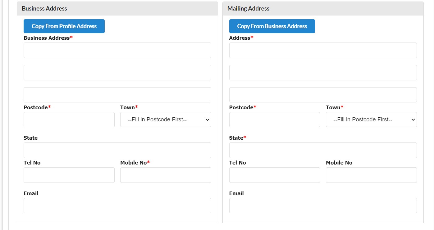Click the second Mailing Address line field
This screenshot has width=434, height=230.
point(323,73)
